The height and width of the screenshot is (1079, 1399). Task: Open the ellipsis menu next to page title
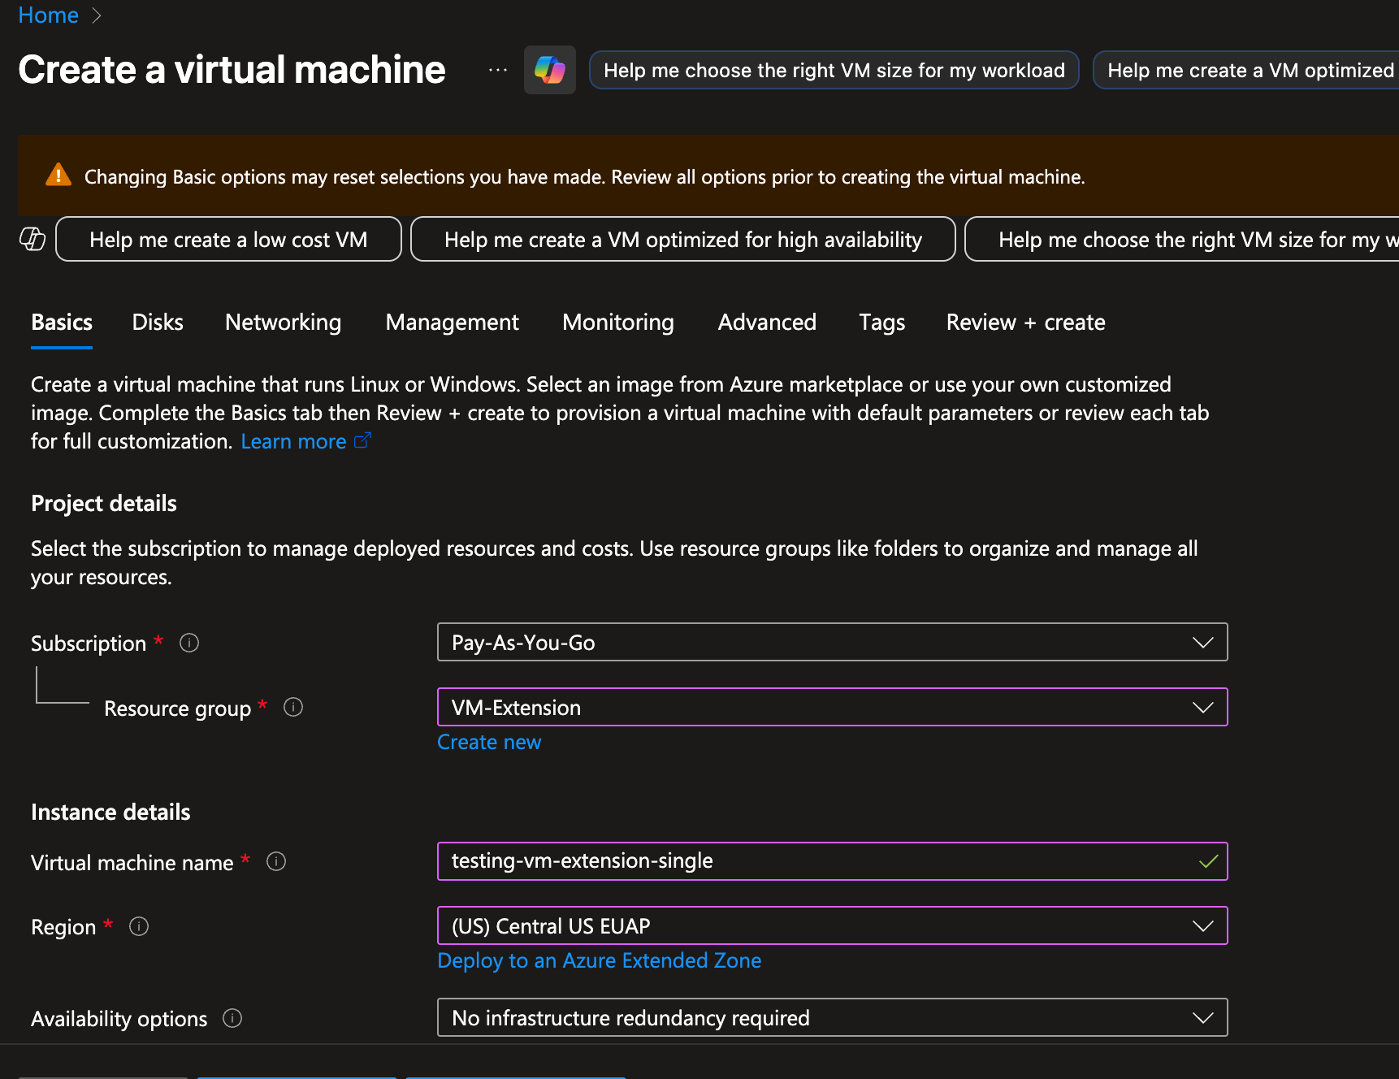[497, 70]
